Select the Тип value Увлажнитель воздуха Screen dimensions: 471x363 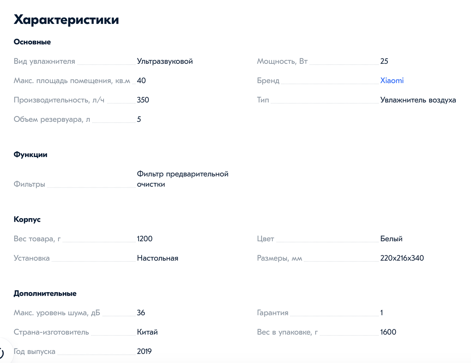(418, 100)
